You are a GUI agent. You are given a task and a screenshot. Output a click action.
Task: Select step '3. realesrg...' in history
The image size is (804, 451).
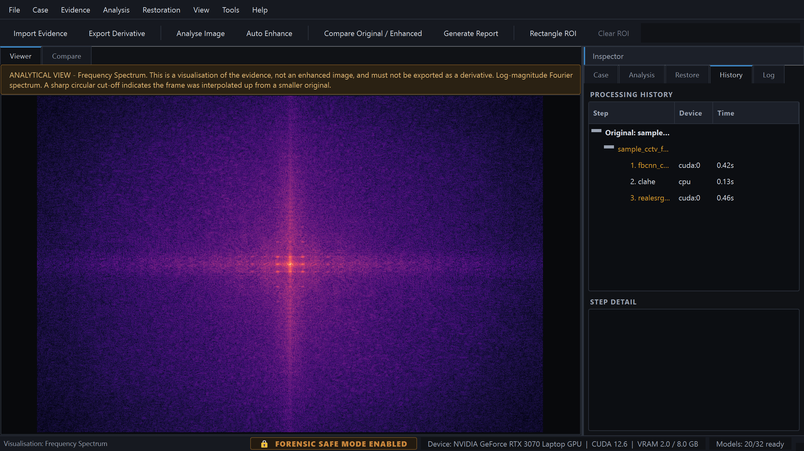pos(650,198)
